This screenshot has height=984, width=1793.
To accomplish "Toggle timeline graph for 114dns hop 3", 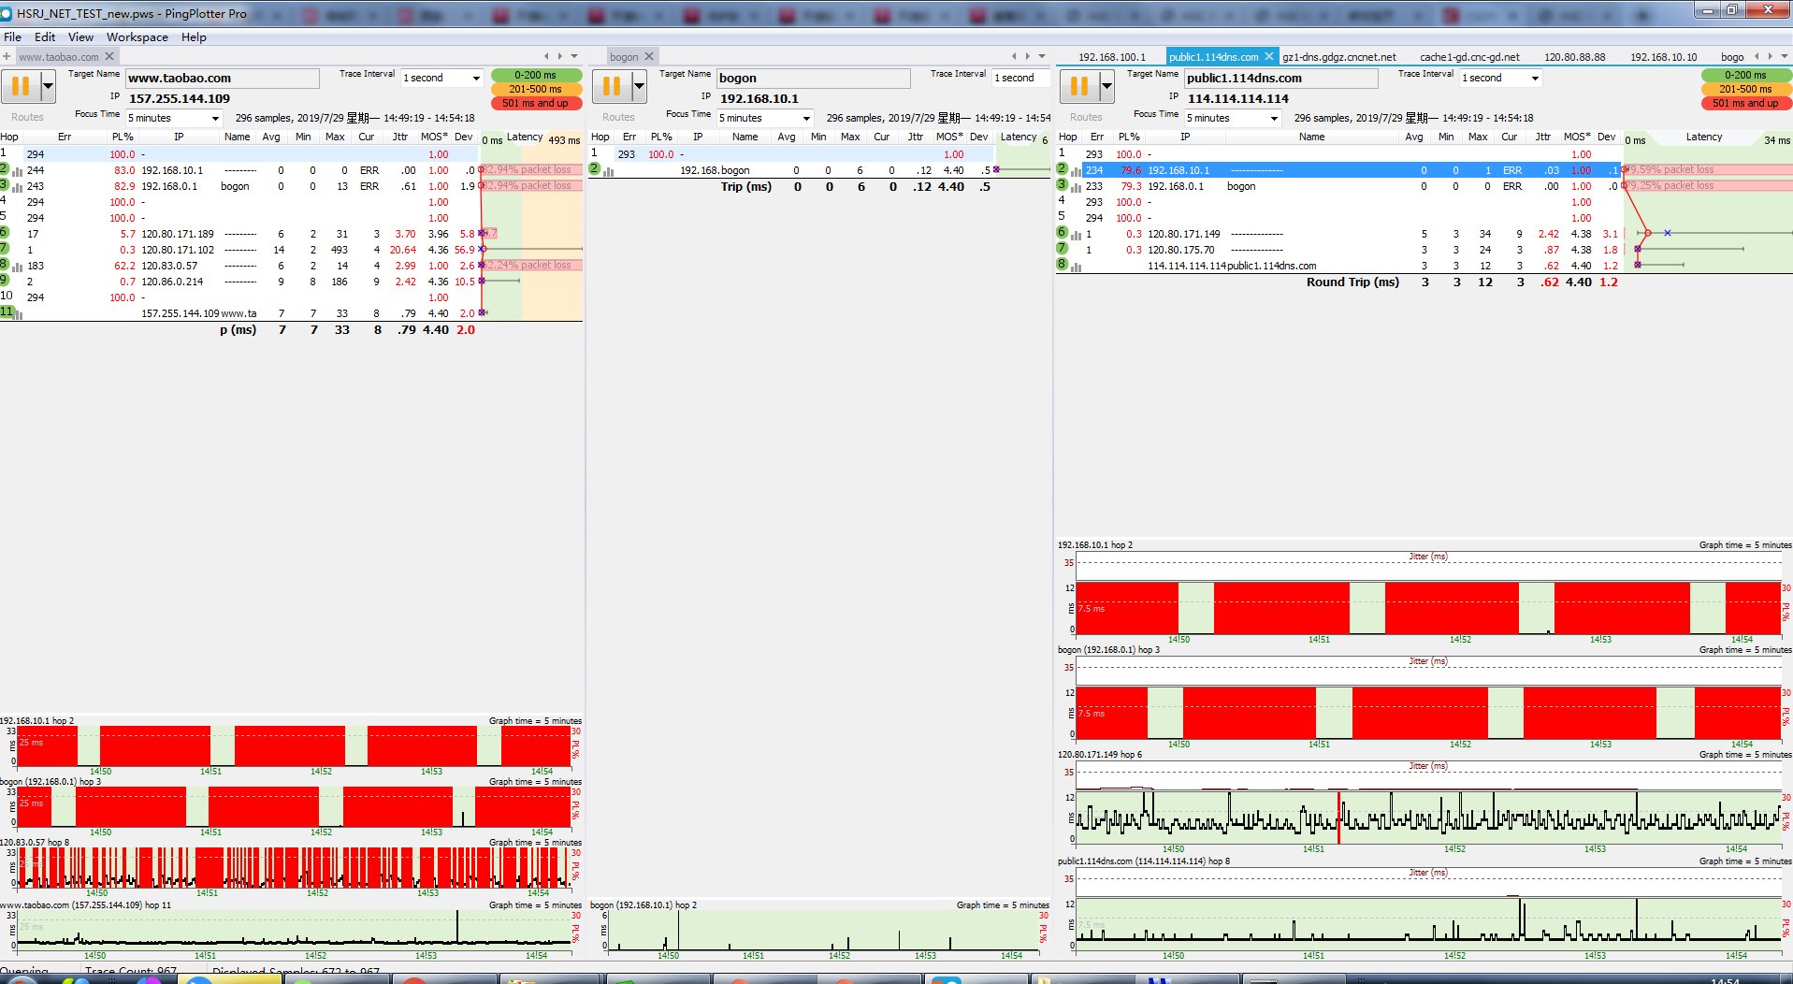I will [1077, 188].
